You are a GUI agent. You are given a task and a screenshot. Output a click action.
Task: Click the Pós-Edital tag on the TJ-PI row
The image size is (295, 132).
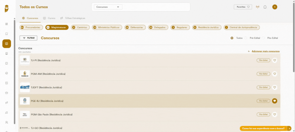point(263,60)
